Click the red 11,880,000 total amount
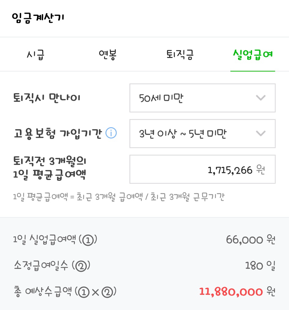 click(231, 292)
